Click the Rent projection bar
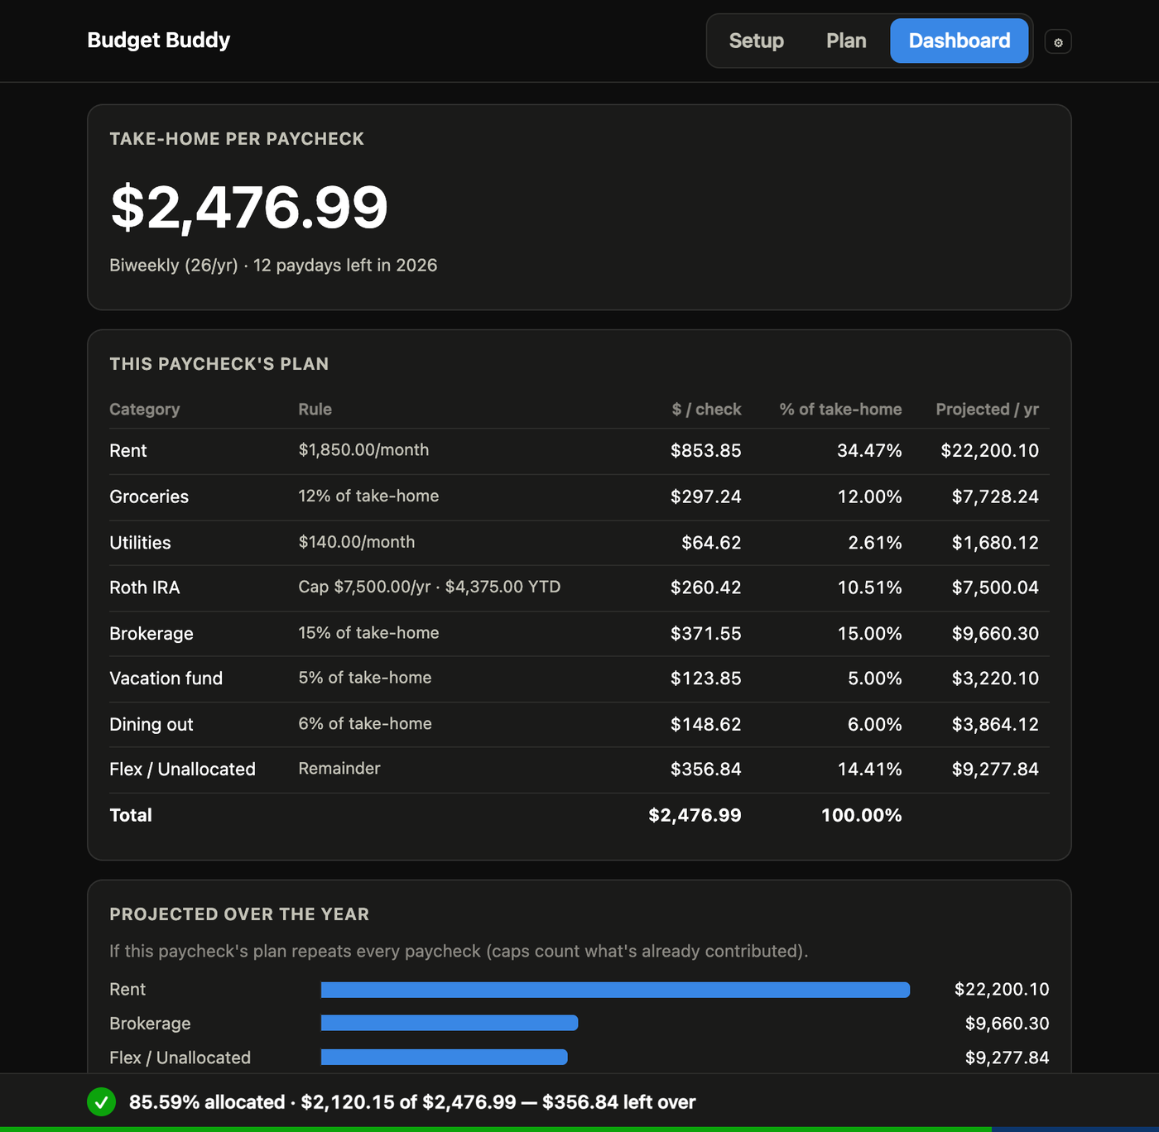1159x1132 pixels. (615, 990)
